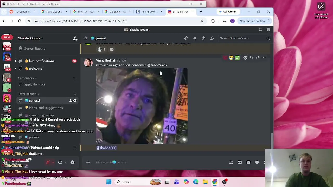Switch to they live Google tab

pos(86,12)
